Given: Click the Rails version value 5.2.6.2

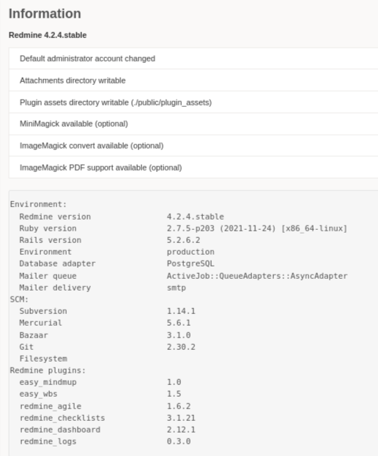Looking at the screenshot, I should pyautogui.click(x=184, y=240).
